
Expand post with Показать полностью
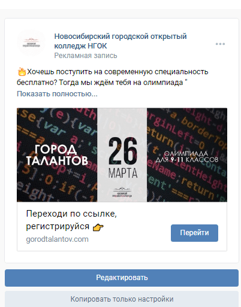tap(57, 93)
